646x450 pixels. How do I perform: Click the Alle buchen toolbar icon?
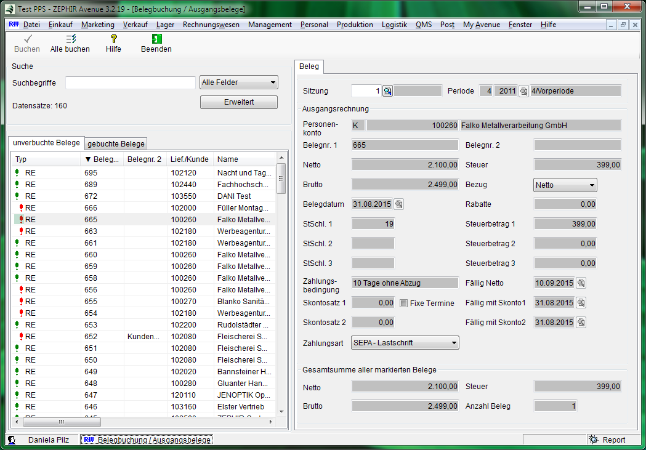point(70,39)
